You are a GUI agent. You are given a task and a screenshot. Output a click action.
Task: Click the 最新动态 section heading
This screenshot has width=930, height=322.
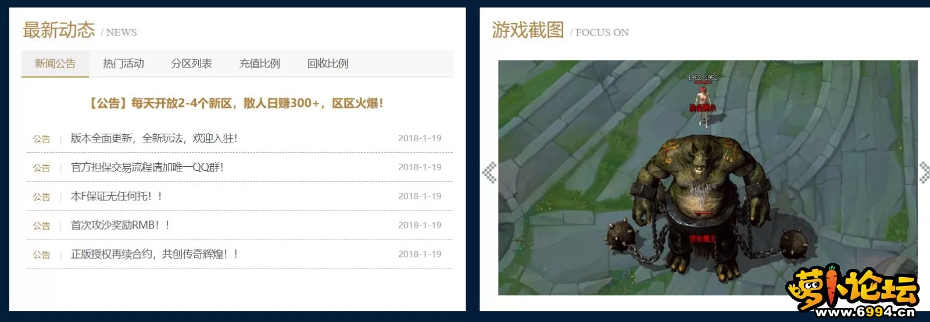59,30
